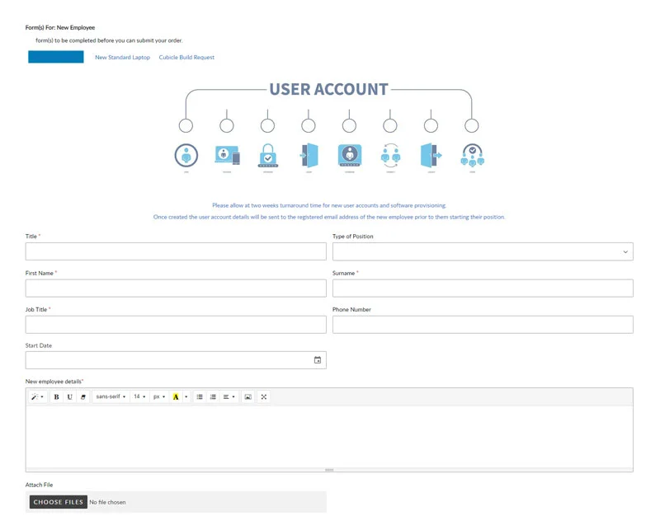Select the blue active form tab

56,57
